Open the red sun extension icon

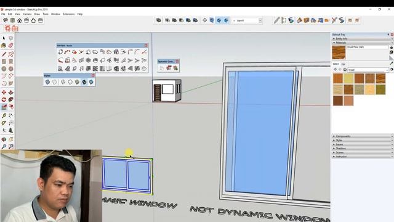pyautogui.click(x=7, y=28)
